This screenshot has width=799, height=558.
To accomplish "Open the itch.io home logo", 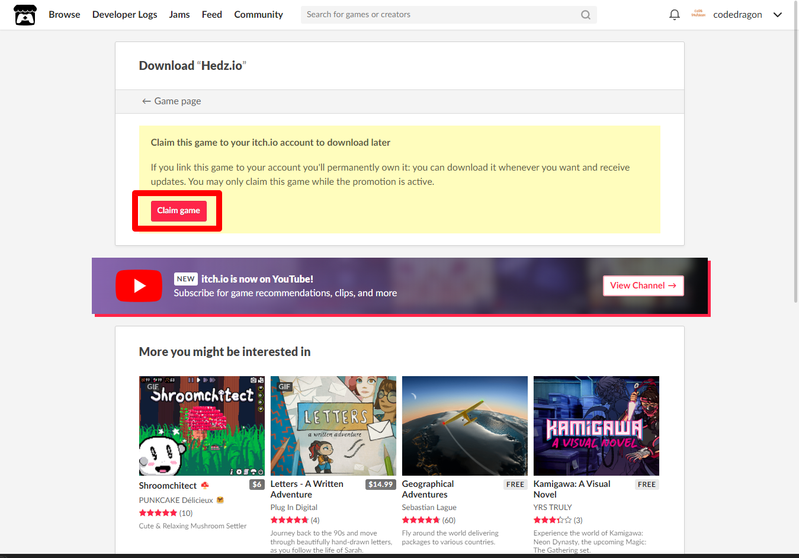I will click(x=25, y=15).
